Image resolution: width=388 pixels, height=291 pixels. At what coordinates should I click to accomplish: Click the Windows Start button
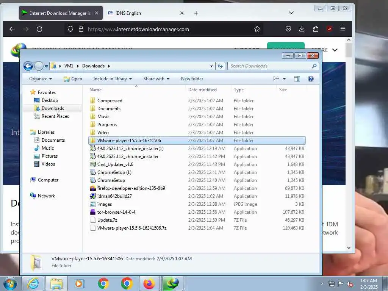click(x=10, y=283)
